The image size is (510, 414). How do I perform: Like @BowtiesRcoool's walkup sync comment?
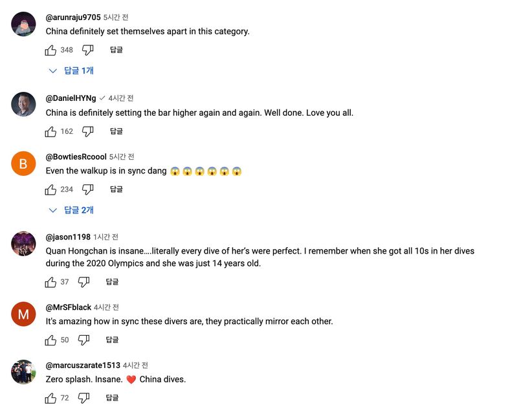coord(51,190)
